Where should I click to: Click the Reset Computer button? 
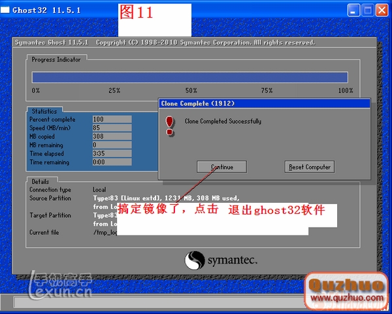pyautogui.click(x=310, y=167)
